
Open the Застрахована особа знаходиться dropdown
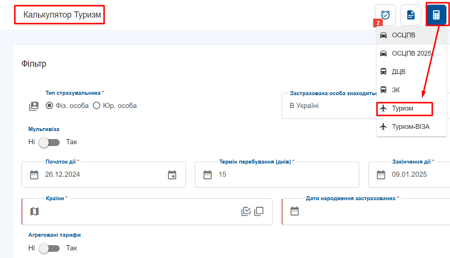pos(366,106)
